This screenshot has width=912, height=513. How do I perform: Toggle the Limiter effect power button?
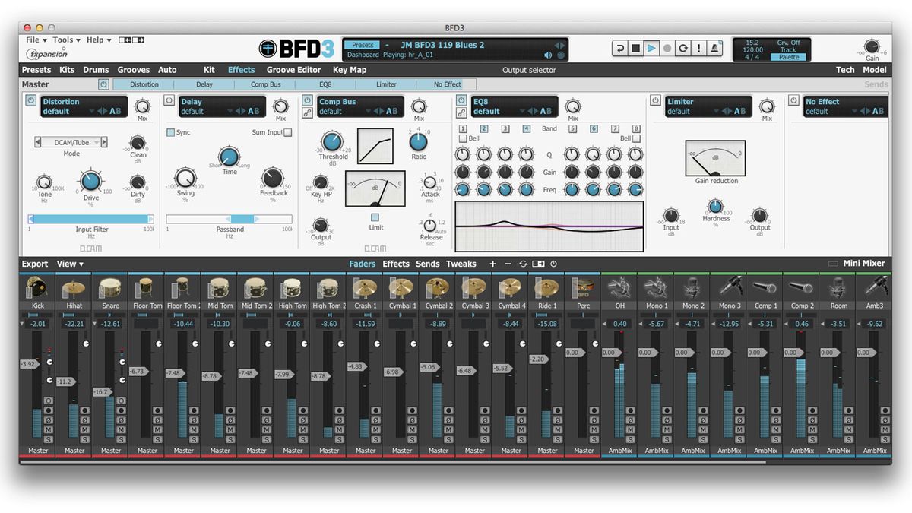point(655,100)
